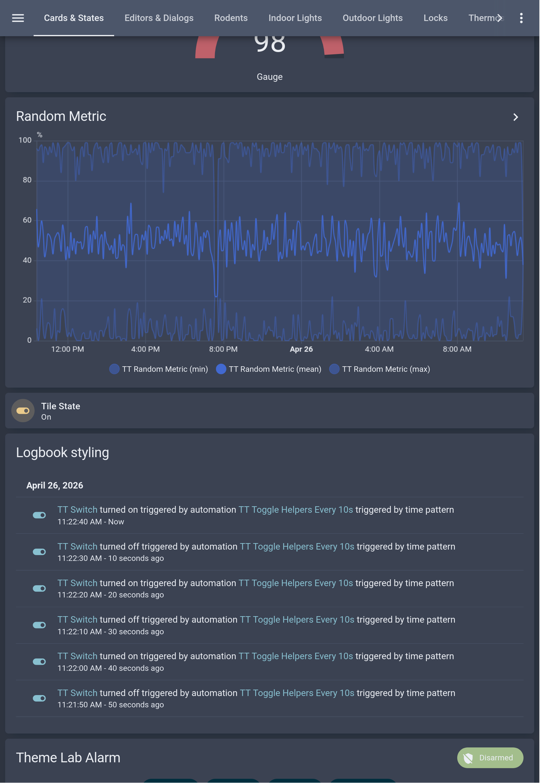Click switch icon of 11:22:10 AM entry
This screenshot has height=783, width=540.
39,625
